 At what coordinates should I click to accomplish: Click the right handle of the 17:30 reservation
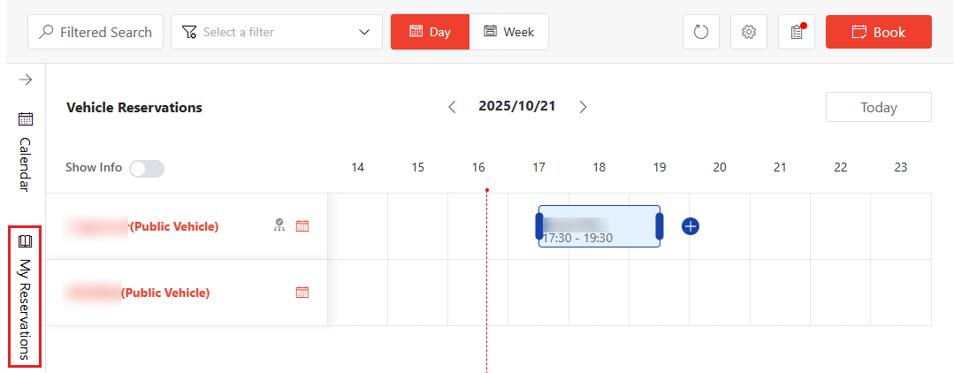tap(659, 226)
